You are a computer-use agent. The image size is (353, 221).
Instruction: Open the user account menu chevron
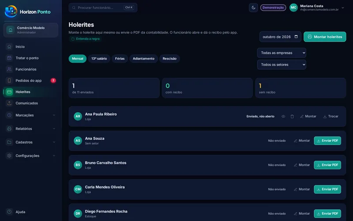[x=343, y=8]
